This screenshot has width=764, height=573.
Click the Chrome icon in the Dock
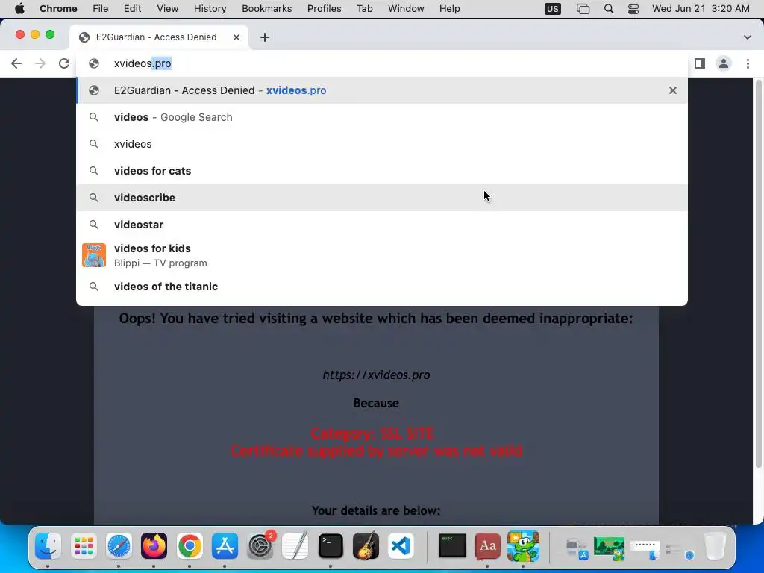pos(190,545)
